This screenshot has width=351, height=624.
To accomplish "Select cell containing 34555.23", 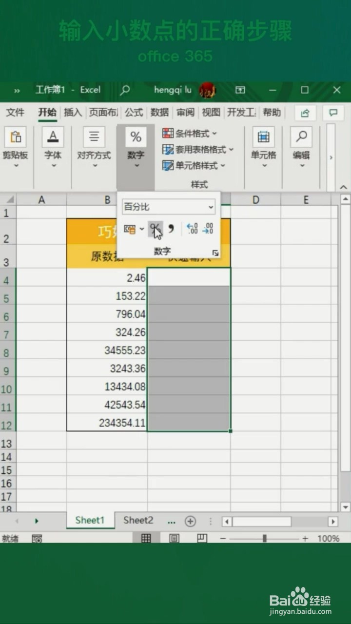I will coord(107,350).
